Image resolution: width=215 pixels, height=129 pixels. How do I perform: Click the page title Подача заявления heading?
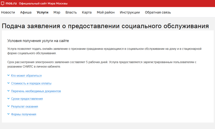pos(105,26)
